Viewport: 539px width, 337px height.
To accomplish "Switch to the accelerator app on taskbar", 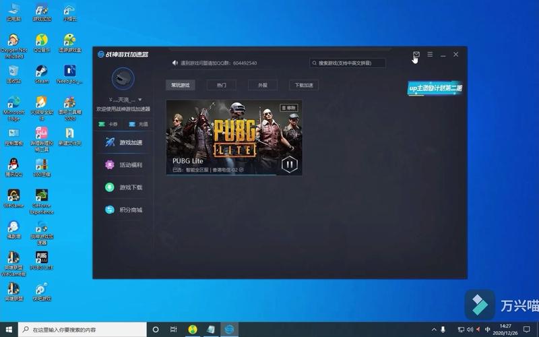I will pos(229,330).
